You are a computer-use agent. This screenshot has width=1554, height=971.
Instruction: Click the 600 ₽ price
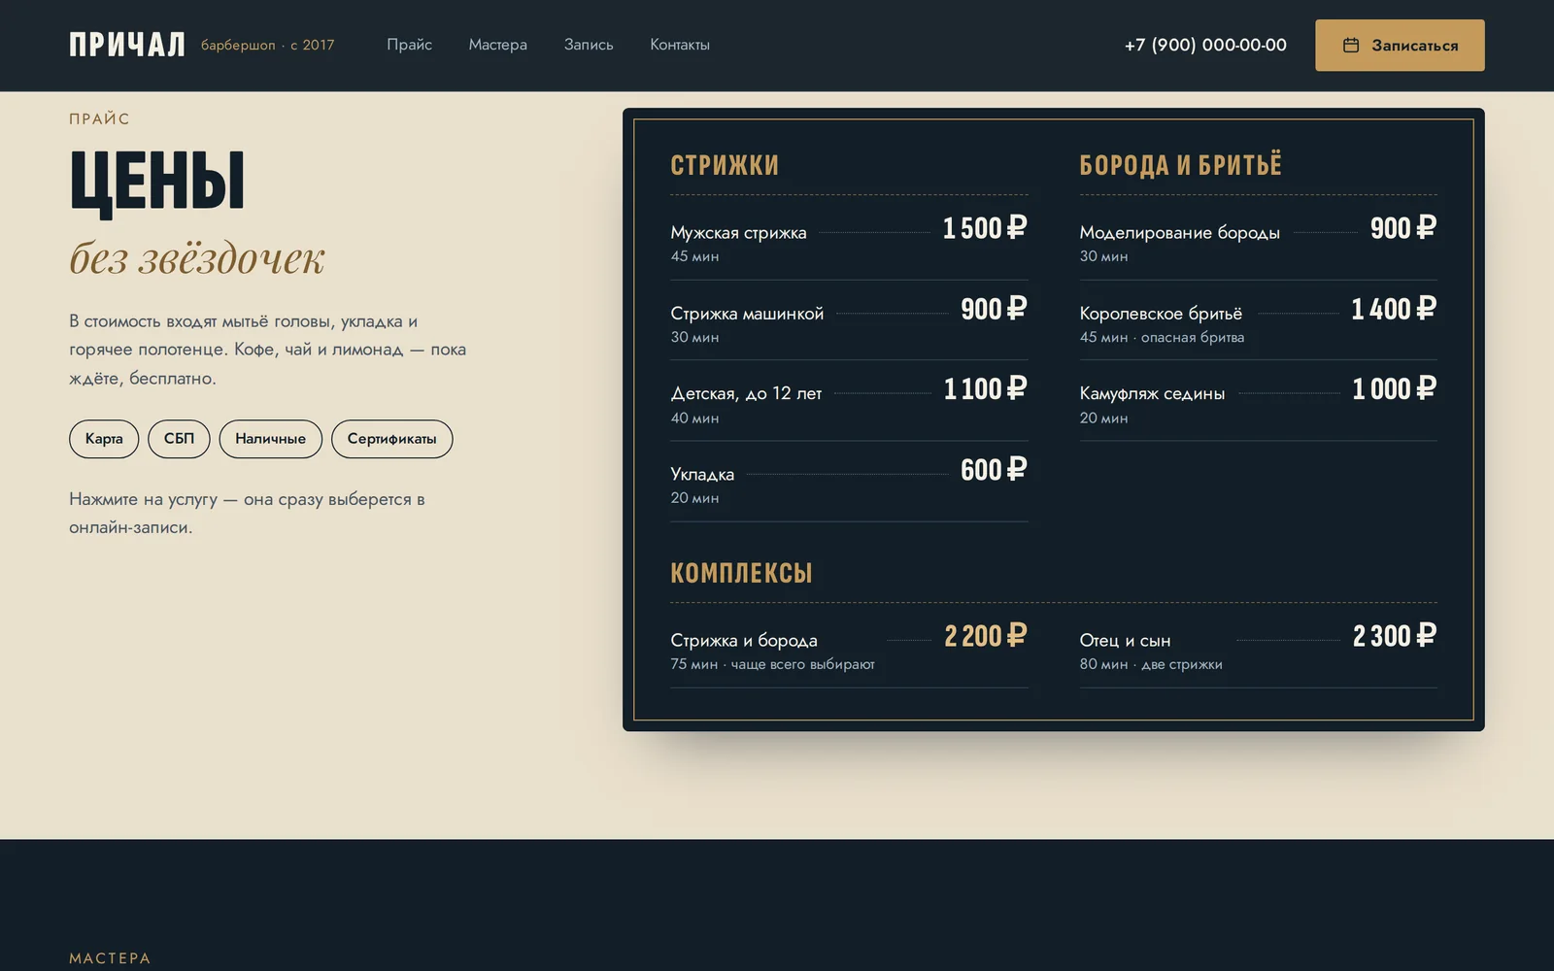(x=994, y=470)
